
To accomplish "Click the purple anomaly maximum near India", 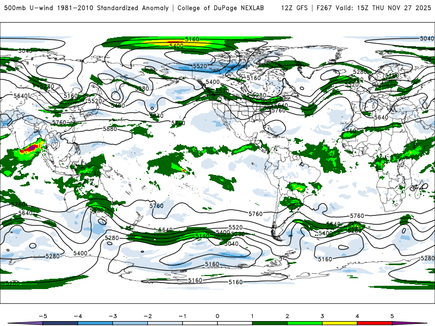I will click(x=33, y=148).
